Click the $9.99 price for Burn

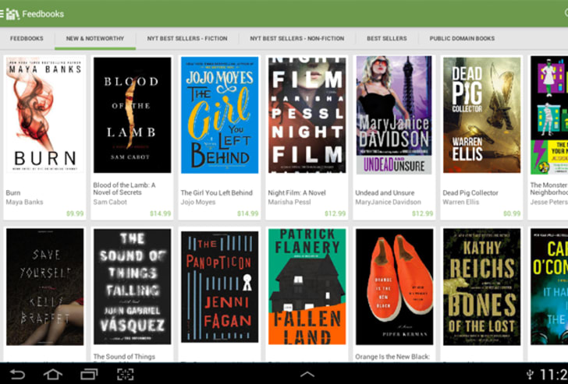coord(75,213)
